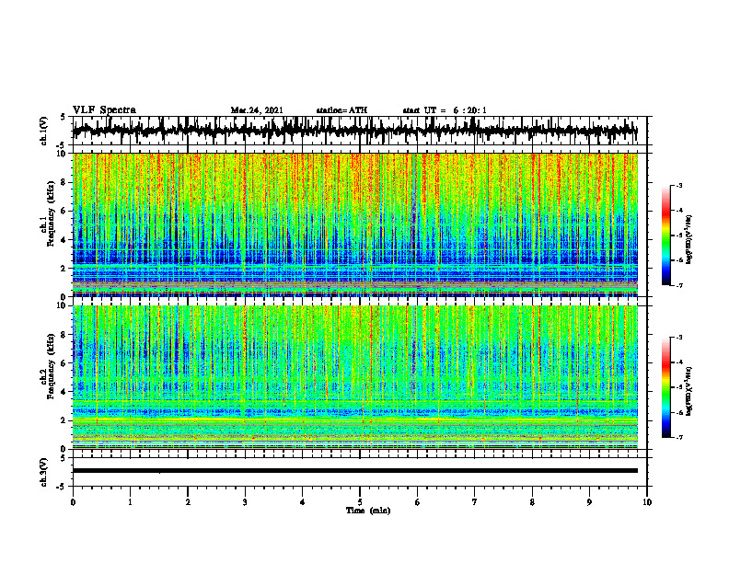Click the "-5" voltage tick of ch.3(V) panel
The width and height of the screenshot is (729, 563).
[x=62, y=487]
